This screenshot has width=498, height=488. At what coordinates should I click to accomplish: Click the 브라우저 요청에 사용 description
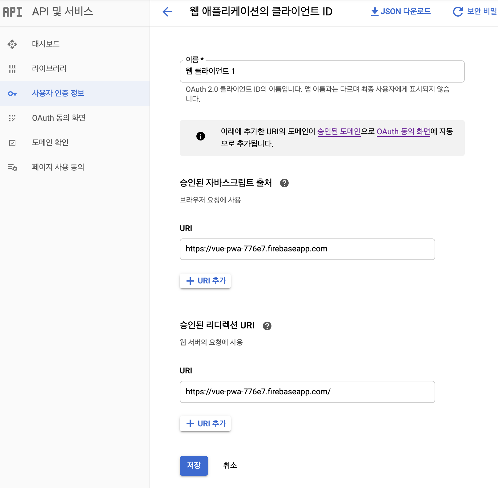click(x=210, y=200)
